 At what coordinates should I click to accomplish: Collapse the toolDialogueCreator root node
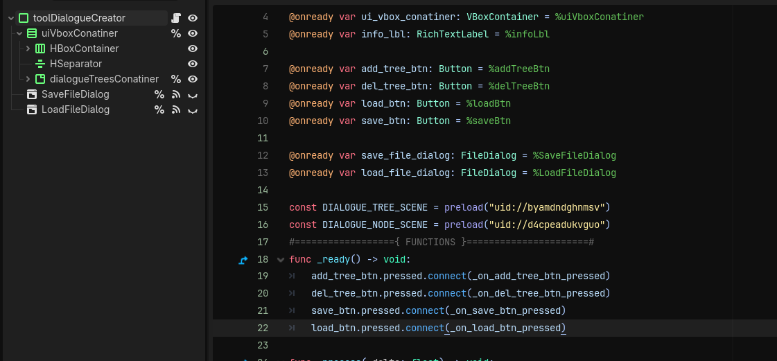pyautogui.click(x=11, y=18)
